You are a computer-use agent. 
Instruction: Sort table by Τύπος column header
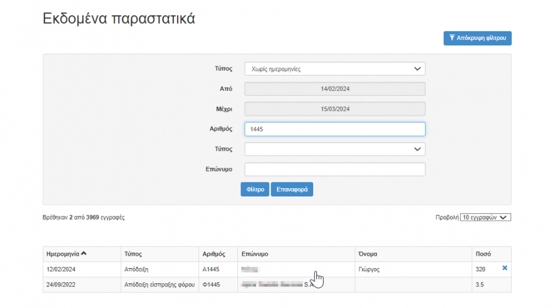coord(134,254)
